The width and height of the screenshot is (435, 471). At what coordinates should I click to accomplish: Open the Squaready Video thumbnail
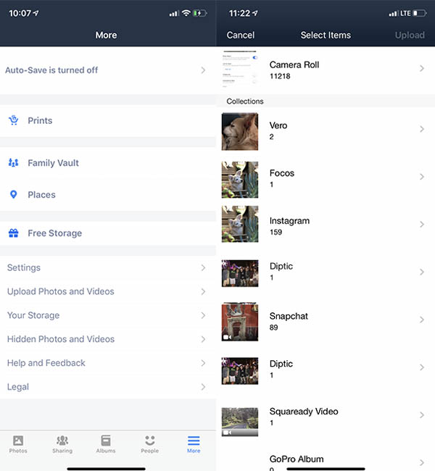tap(239, 422)
